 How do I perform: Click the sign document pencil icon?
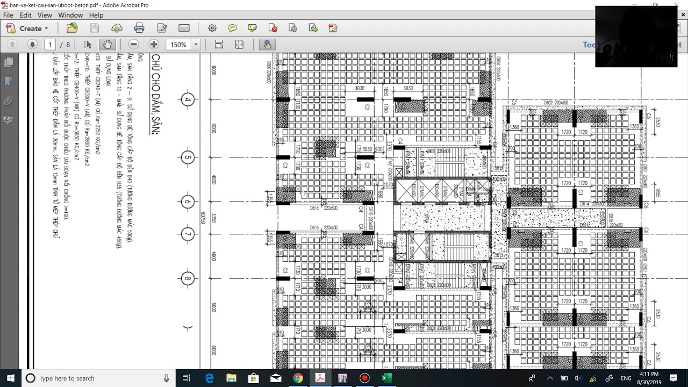pos(333,28)
